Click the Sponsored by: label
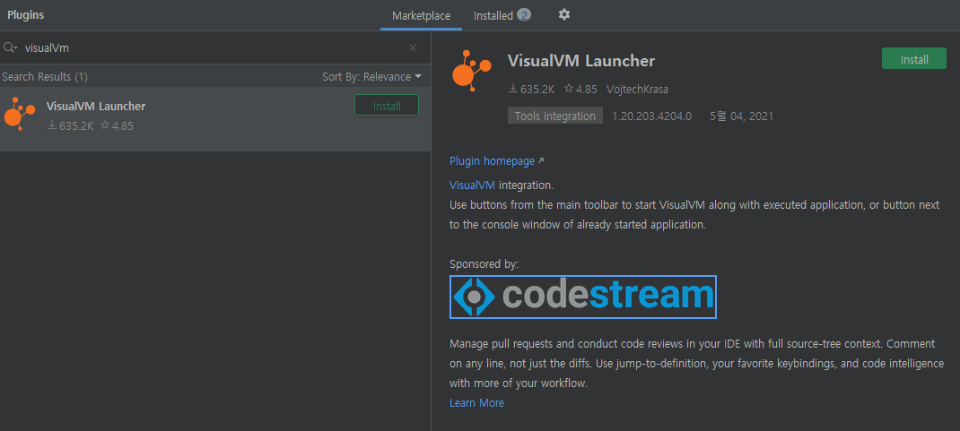 tap(484, 264)
